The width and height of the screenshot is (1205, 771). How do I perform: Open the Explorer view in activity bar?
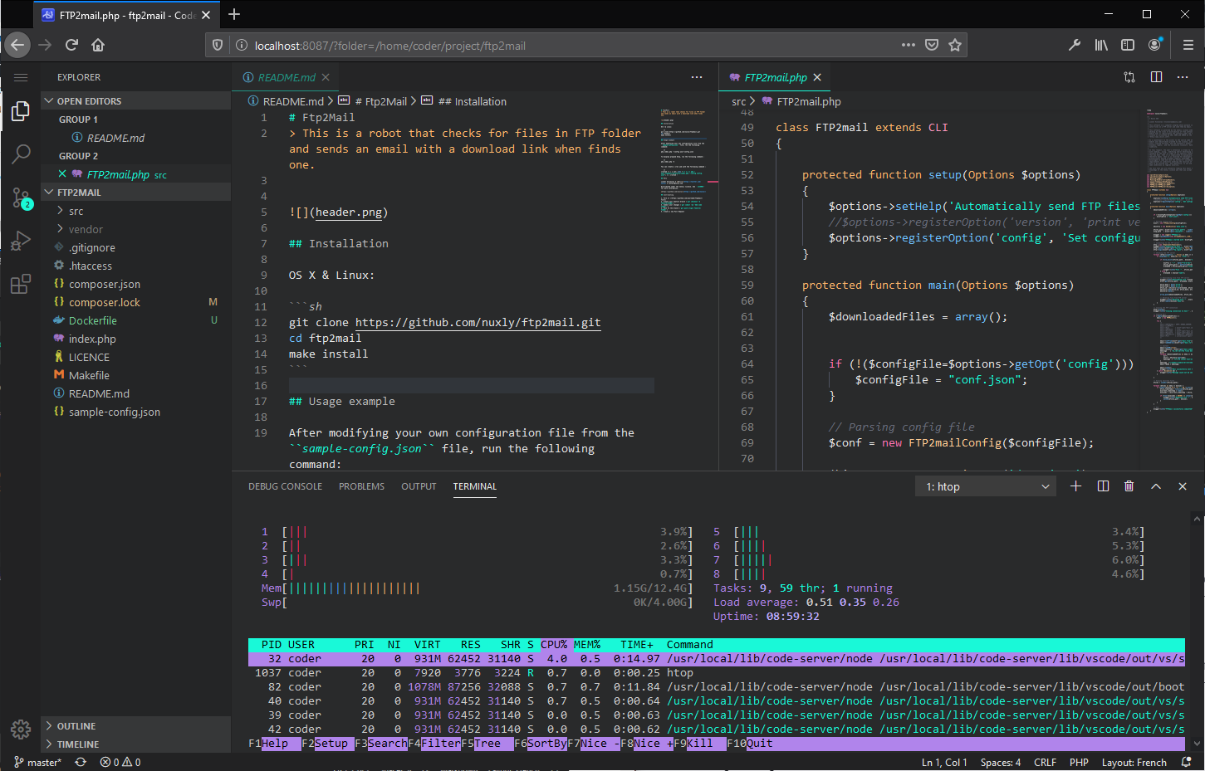click(21, 112)
